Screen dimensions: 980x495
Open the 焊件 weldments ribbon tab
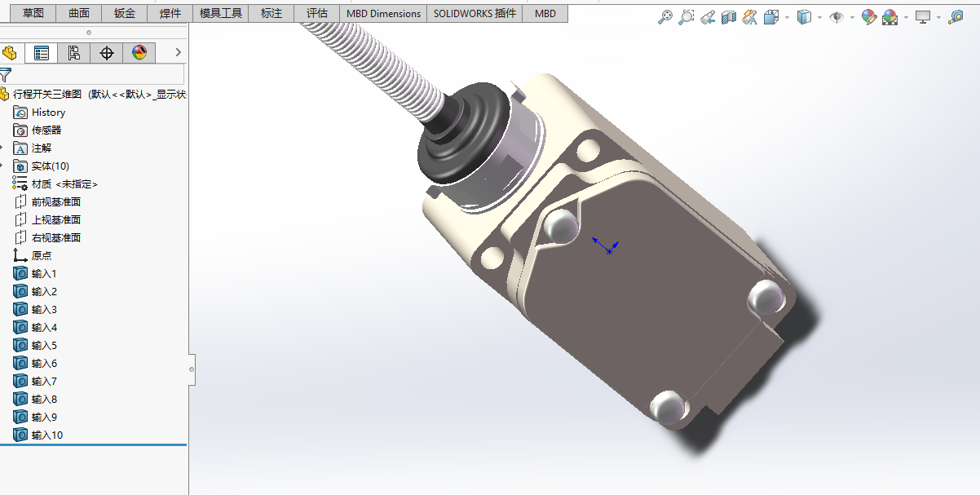[x=170, y=13]
